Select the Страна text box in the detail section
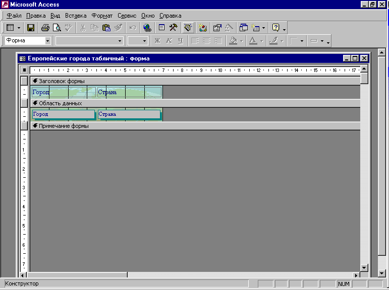Image resolution: width=389 pixels, height=290 pixels. tap(129, 114)
